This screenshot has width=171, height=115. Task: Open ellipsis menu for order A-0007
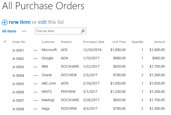pos(35,100)
